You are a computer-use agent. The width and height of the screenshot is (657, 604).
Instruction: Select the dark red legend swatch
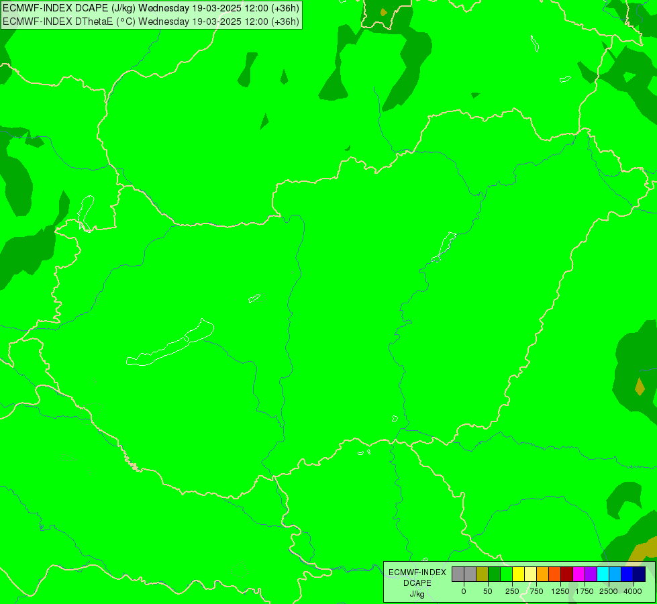567,574
